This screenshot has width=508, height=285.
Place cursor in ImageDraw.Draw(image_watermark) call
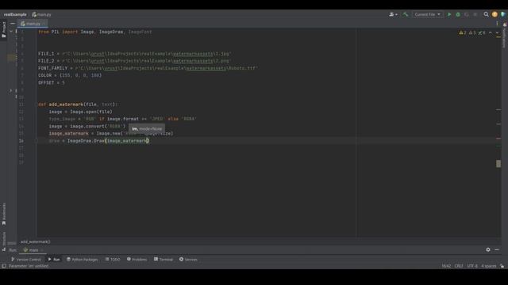tap(108, 141)
